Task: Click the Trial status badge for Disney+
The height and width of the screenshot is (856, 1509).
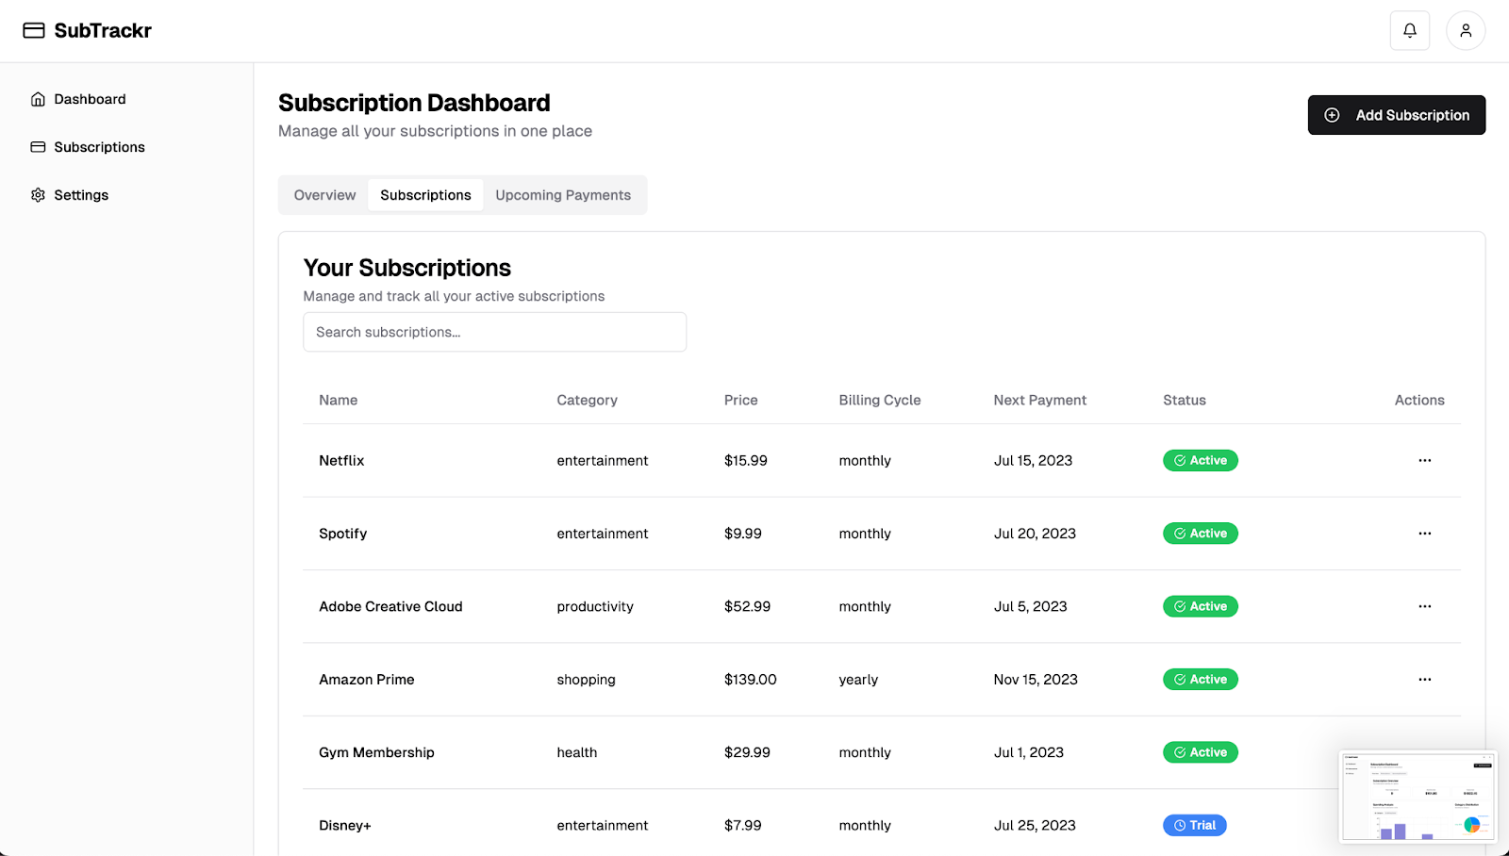Action: click(x=1194, y=825)
